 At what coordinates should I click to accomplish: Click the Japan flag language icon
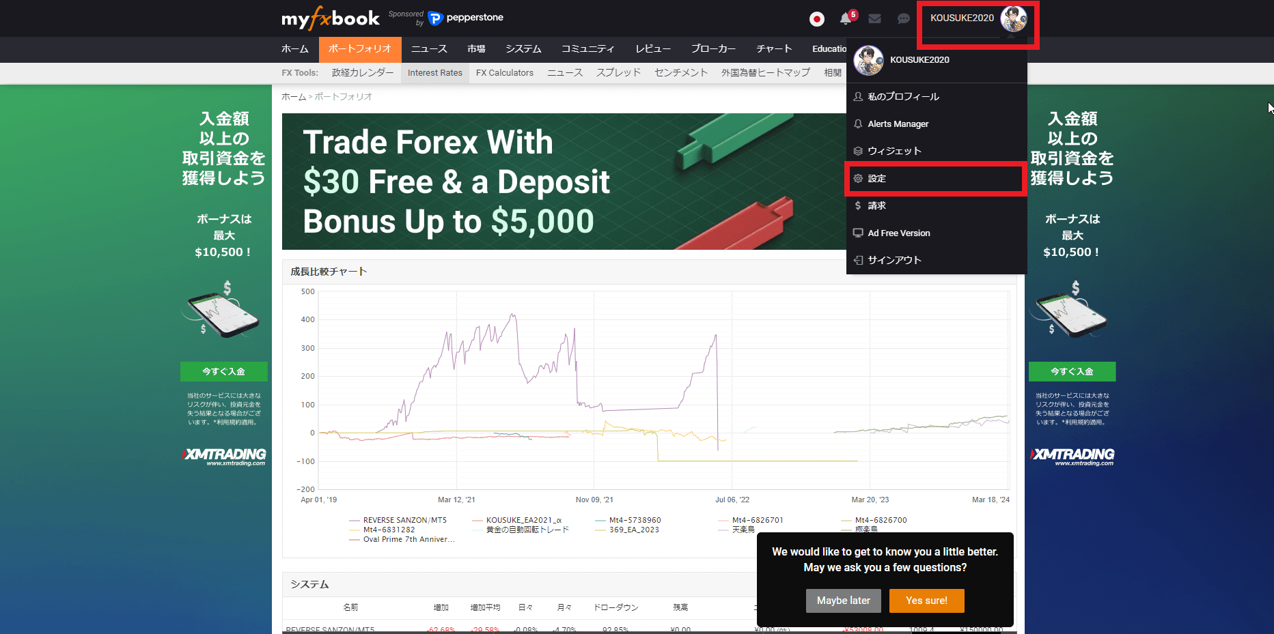(816, 19)
